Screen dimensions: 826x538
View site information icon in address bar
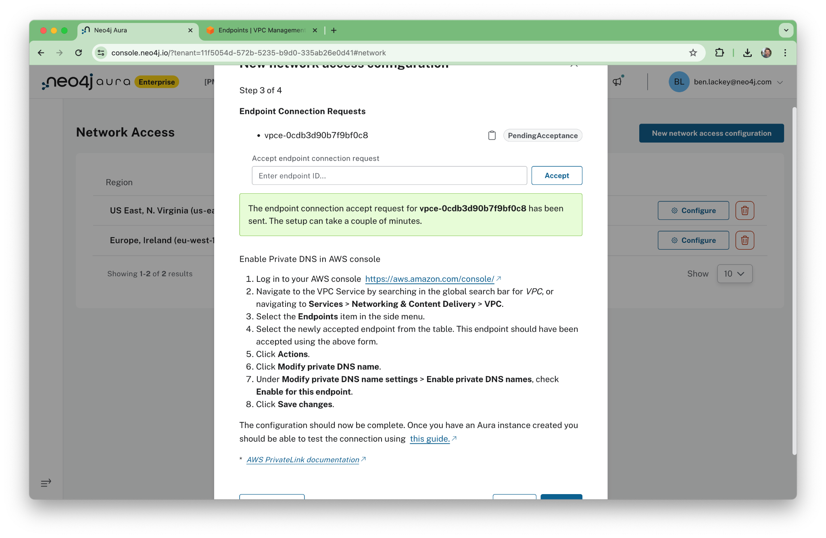click(101, 53)
